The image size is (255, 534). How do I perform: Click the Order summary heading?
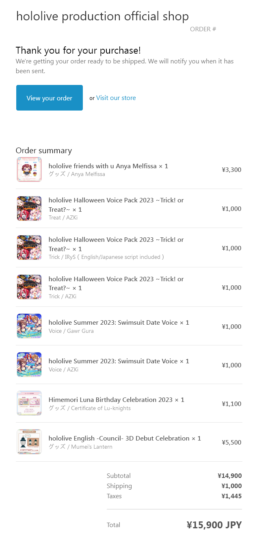pyautogui.click(x=44, y=150)
